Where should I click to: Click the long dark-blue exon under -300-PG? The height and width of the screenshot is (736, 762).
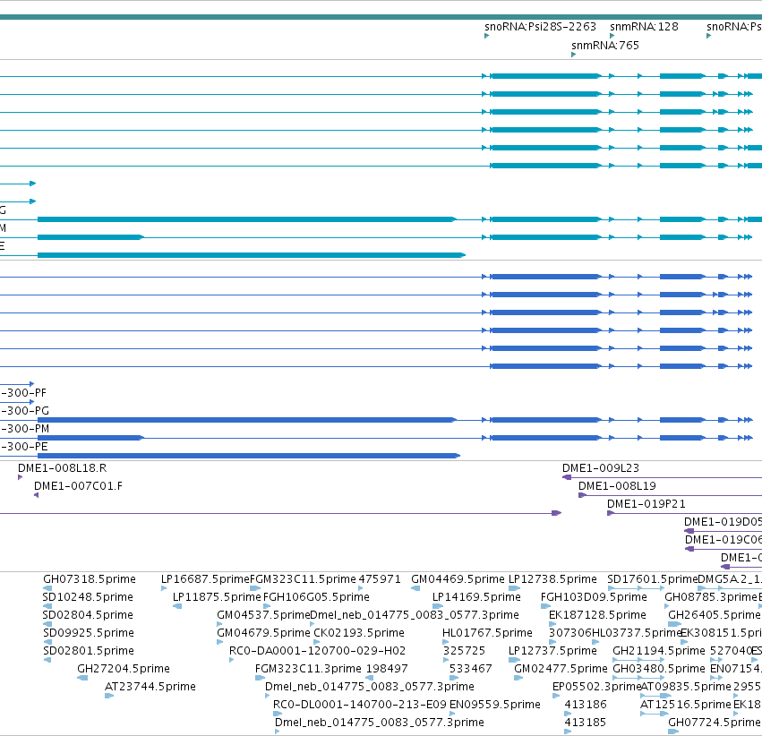coord(247,420)
